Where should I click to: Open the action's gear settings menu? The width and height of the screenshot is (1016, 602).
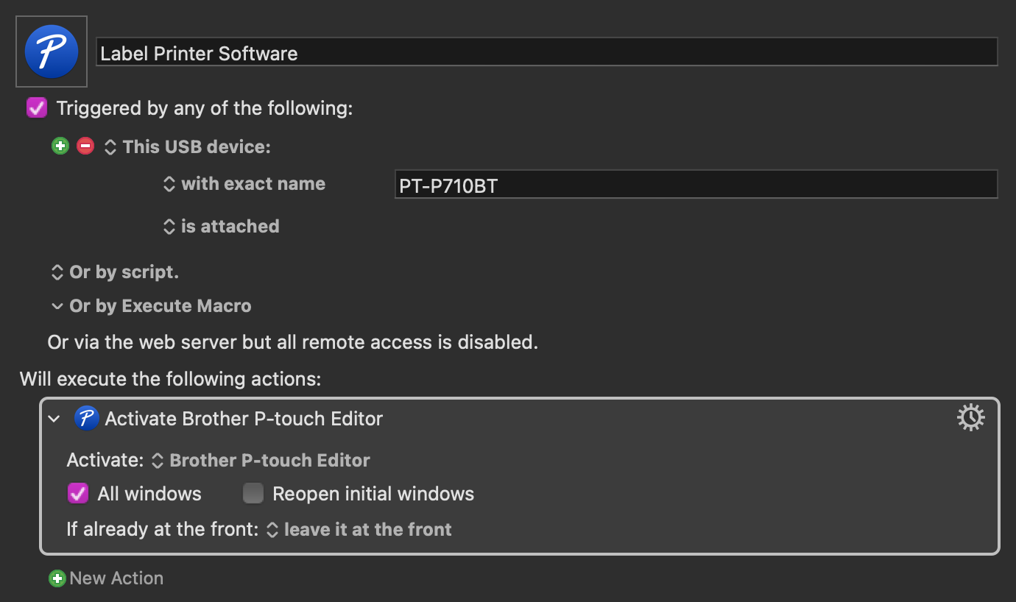click(970, 417)
